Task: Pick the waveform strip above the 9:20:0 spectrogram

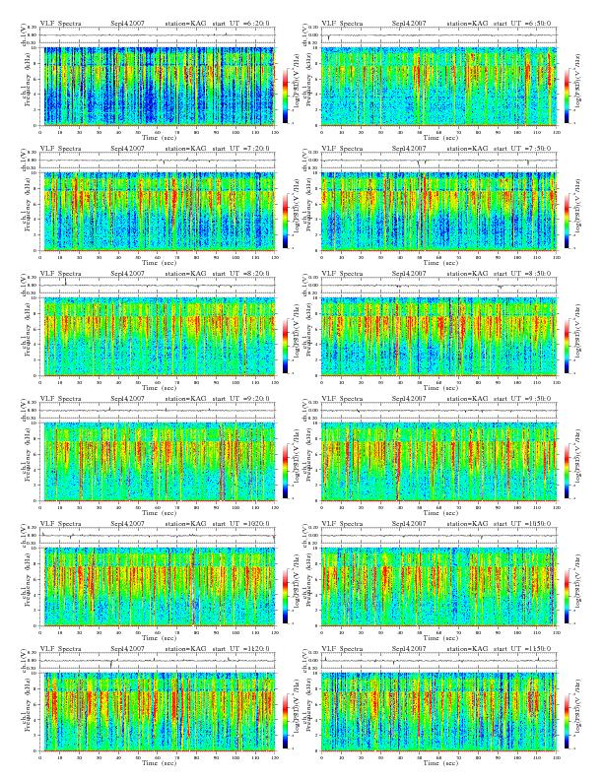Action: coord(158,411)
